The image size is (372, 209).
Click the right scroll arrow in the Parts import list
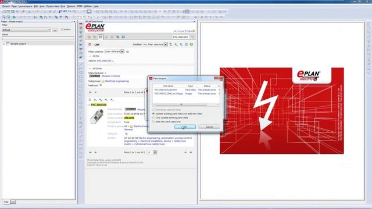pos(217,105)
